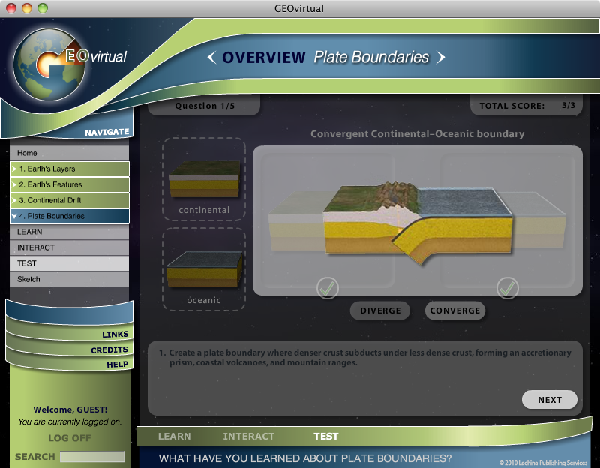Screen dimensions: 600x468
Task: Click the plate boundary 3D diagram
Action: (418, 222)
